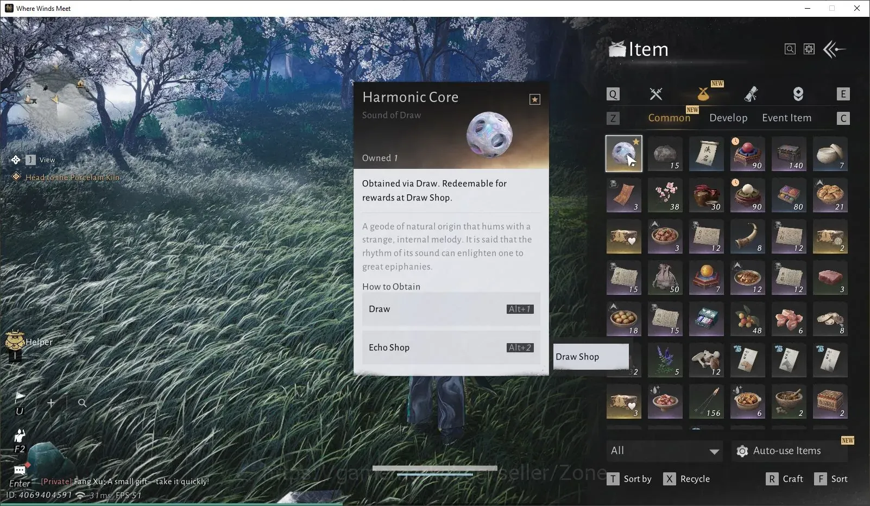Switch to the Event Item tab
This screenshot has height=506, width=870.
[786, 118]
